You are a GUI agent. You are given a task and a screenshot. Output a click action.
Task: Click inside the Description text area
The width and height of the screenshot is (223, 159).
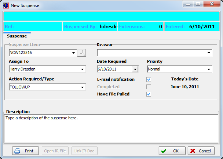tap(110, 130)
